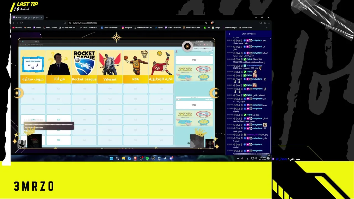Open the Twitch Dashboard bookmark
The image size is (354, 199).
pos(173,28)
